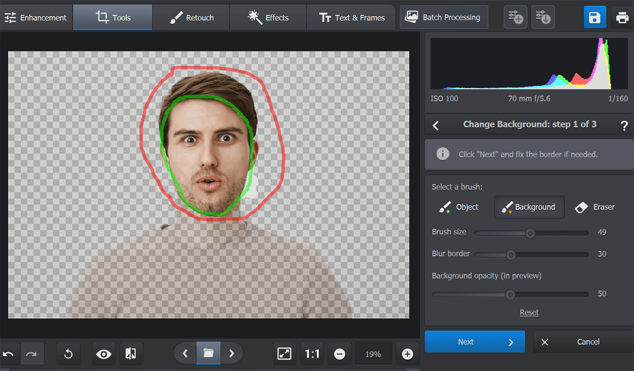
Task: Open the folder browse icon
Action: click(x=208, y=354)
